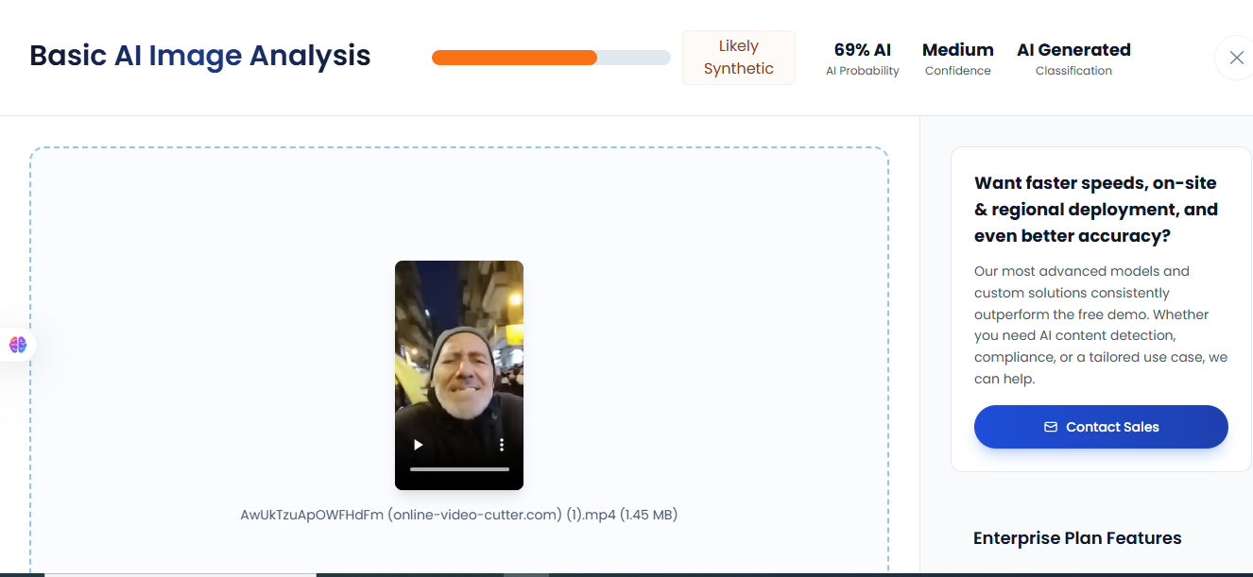Screen dimensions: 1253x577
Task: Select the Likely Synthetic badge
Action: pos(739,58)
